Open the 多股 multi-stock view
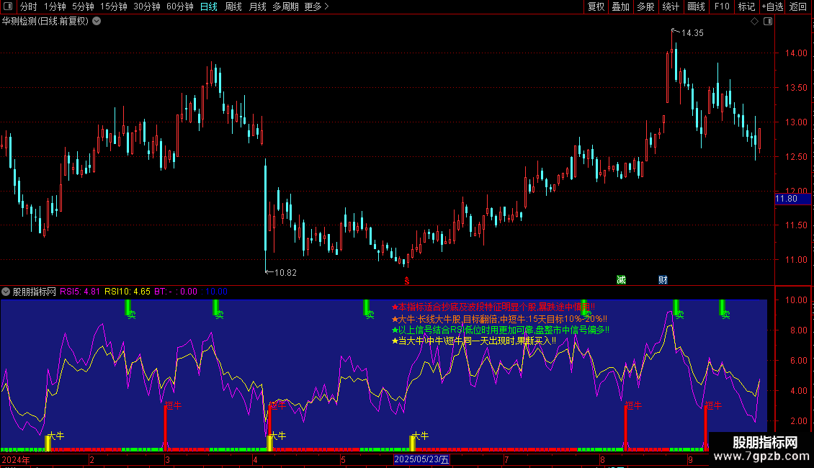 [645, 6]
